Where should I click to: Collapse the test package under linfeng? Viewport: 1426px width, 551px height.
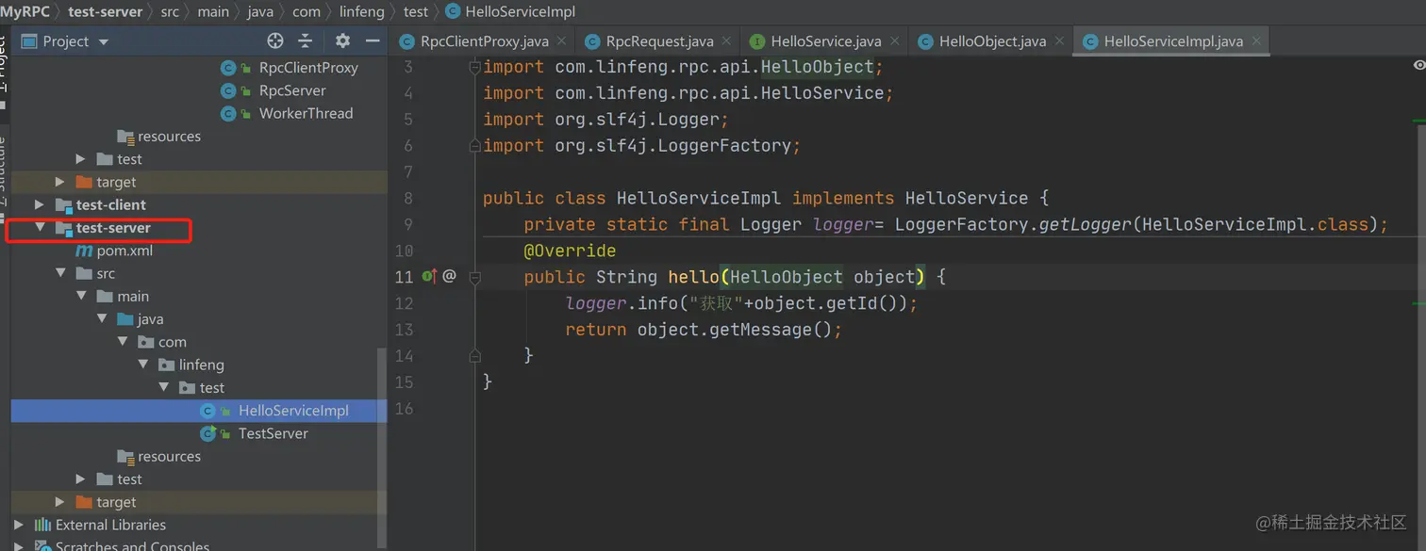pyautogui.click(x=164, y=387)
